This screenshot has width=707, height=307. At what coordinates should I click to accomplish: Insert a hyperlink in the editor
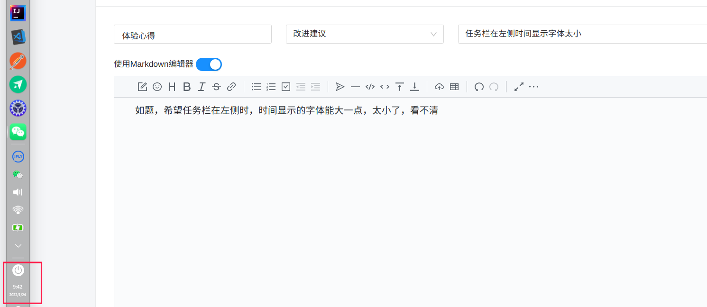(231, 87)
